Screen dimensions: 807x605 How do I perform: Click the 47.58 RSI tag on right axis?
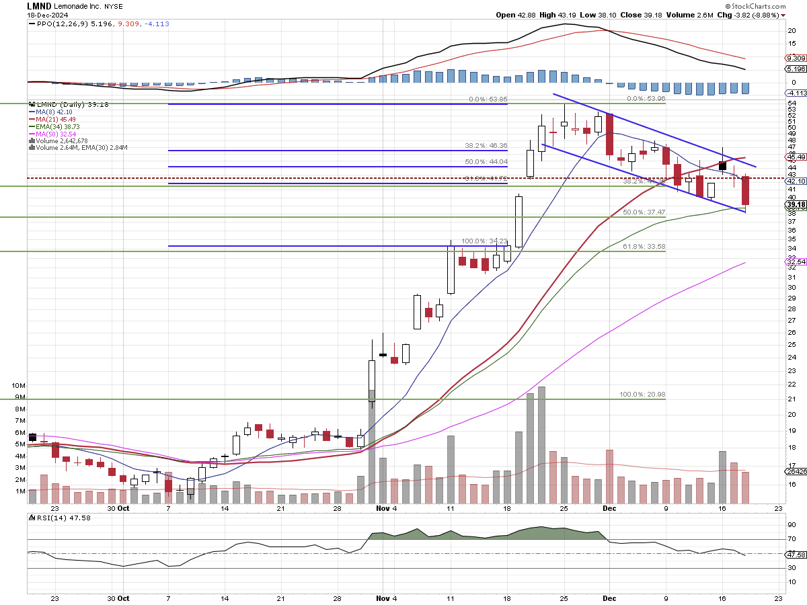pyautogui.click(x=796, y=555)
